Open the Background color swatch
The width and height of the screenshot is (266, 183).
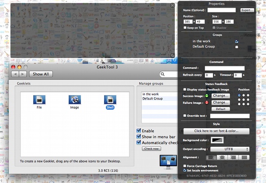[x=217, y=140]
